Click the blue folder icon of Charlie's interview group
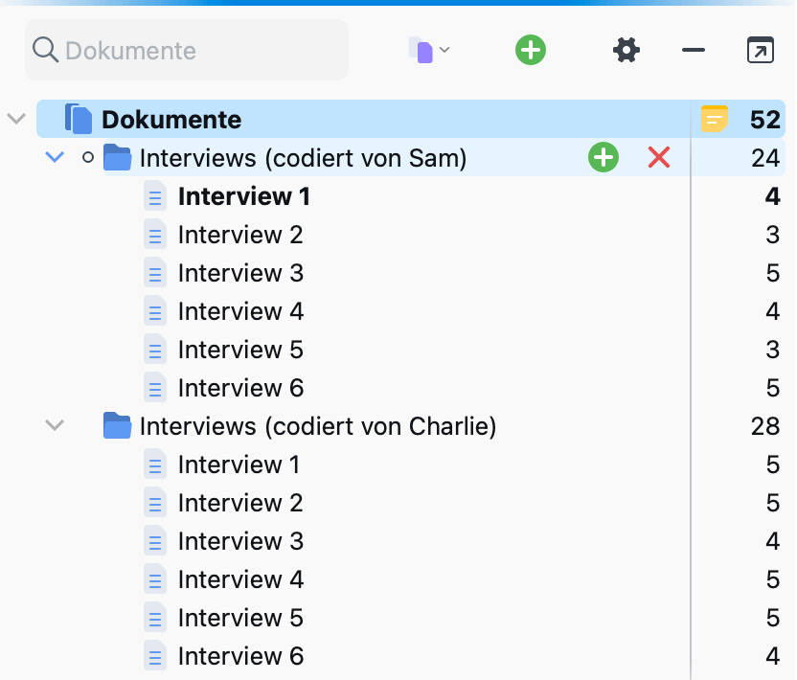Viewport: 797px width, 680px height. pos(117,426)
